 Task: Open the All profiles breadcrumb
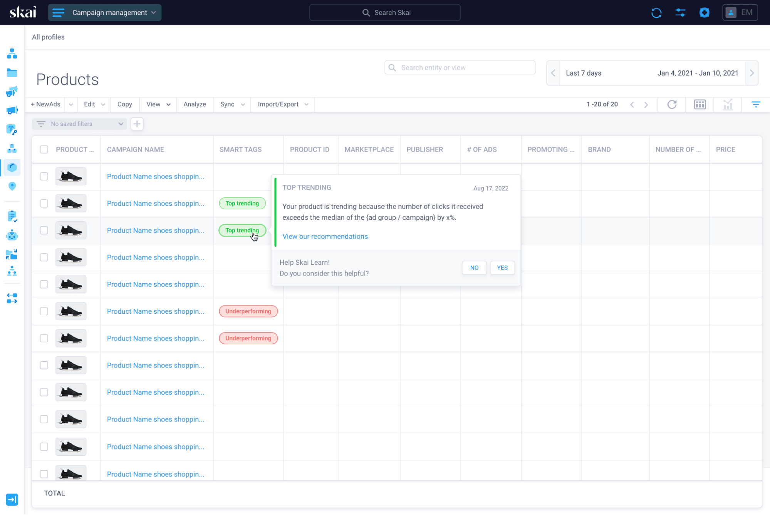pos(48,37)
